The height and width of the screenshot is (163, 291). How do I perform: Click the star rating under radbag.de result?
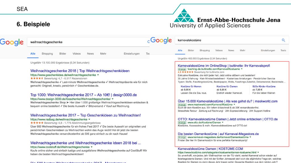tap(37, 123)
